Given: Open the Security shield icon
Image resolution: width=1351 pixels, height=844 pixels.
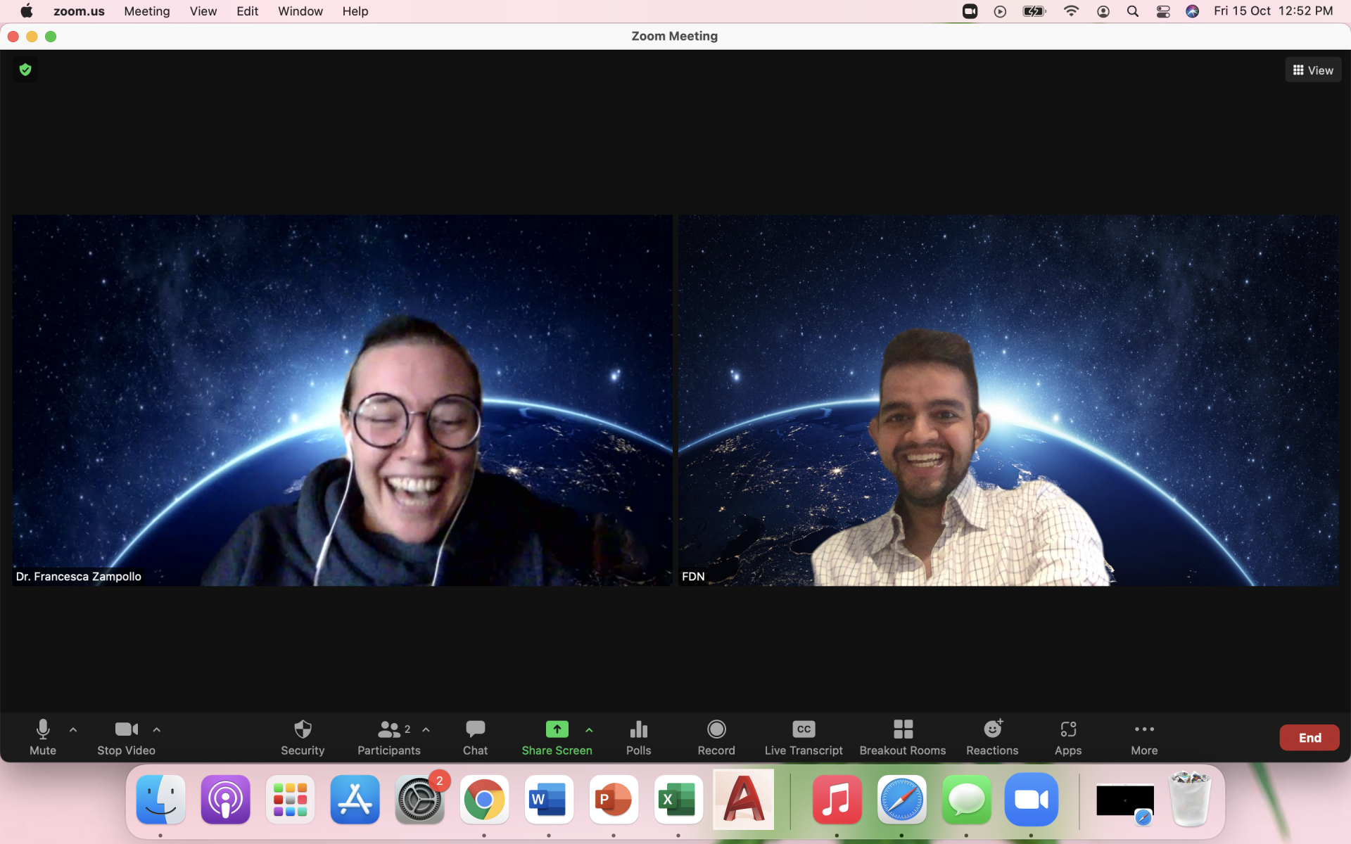Looking at the screenshot, I should [x=303, y=729].
